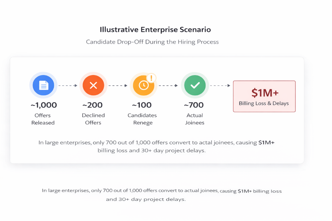The height and width of the screenshot is (221, 332).
Task: Click the "Illustrative Enterprise Scenario" heading
Action: [x=155, y=29]
